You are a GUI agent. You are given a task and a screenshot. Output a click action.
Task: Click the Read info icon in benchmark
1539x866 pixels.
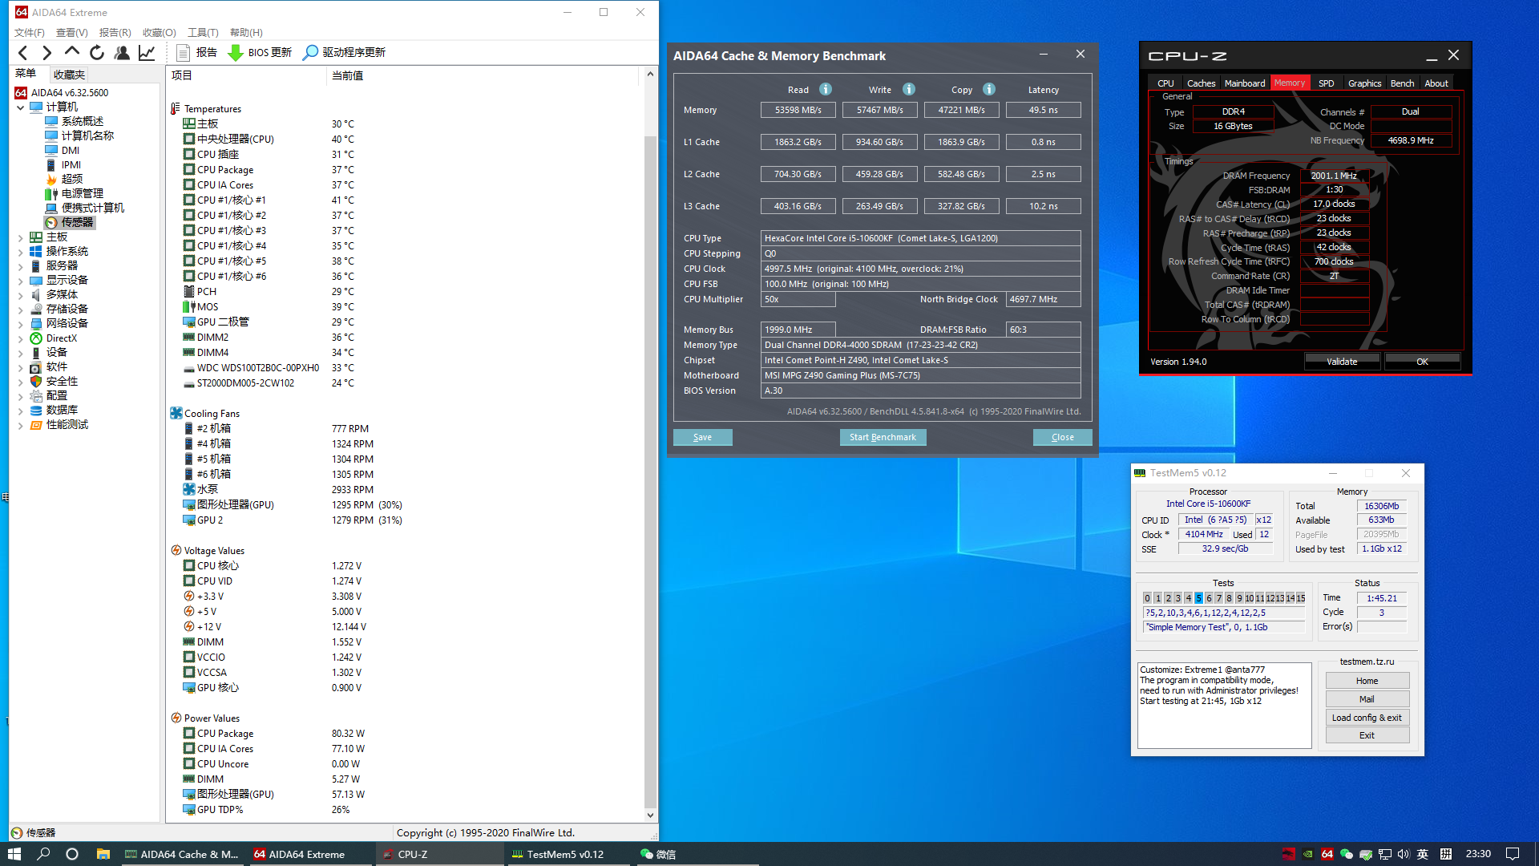[x=826, y=89]
